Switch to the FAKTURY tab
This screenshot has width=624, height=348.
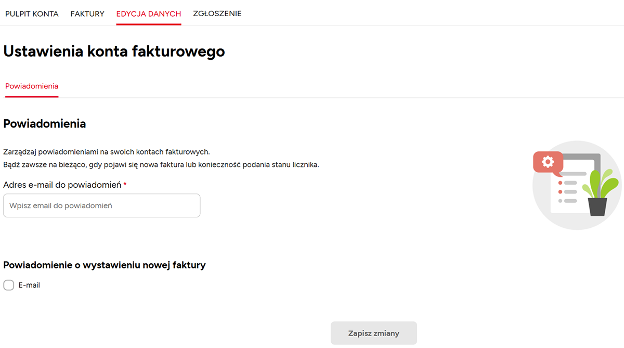tap(87, 14)
